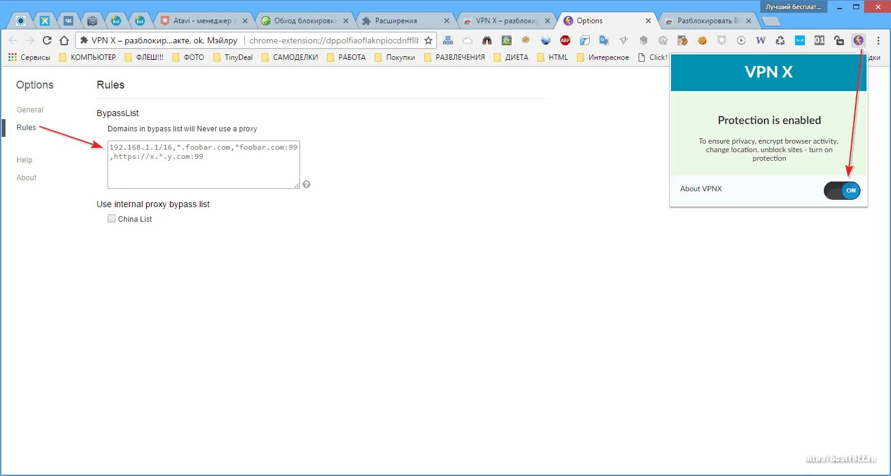The image size is (891, 476).
Task: Click the Adblock Plus ABP icon
Action: (x=565, y=41)
